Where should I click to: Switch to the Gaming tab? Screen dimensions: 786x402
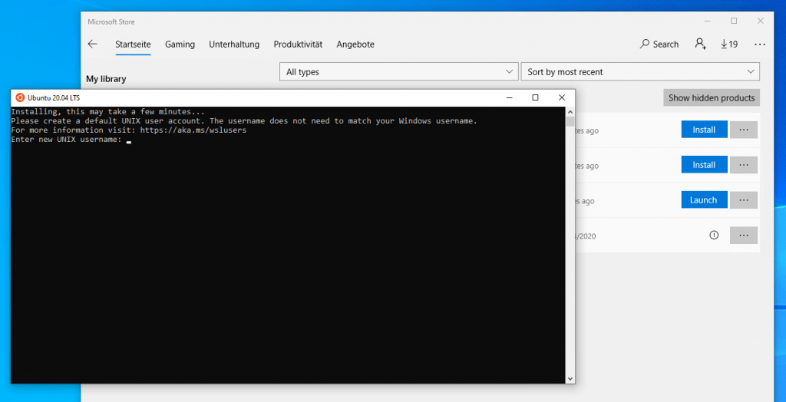180,44
